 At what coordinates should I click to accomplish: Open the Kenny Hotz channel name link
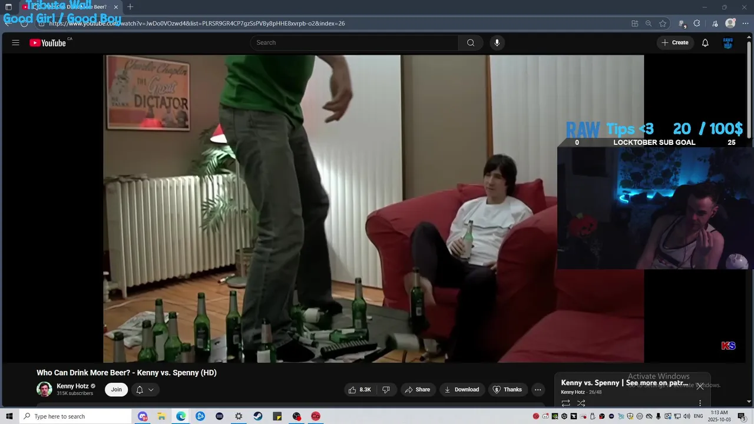click(x=72, y=386)
